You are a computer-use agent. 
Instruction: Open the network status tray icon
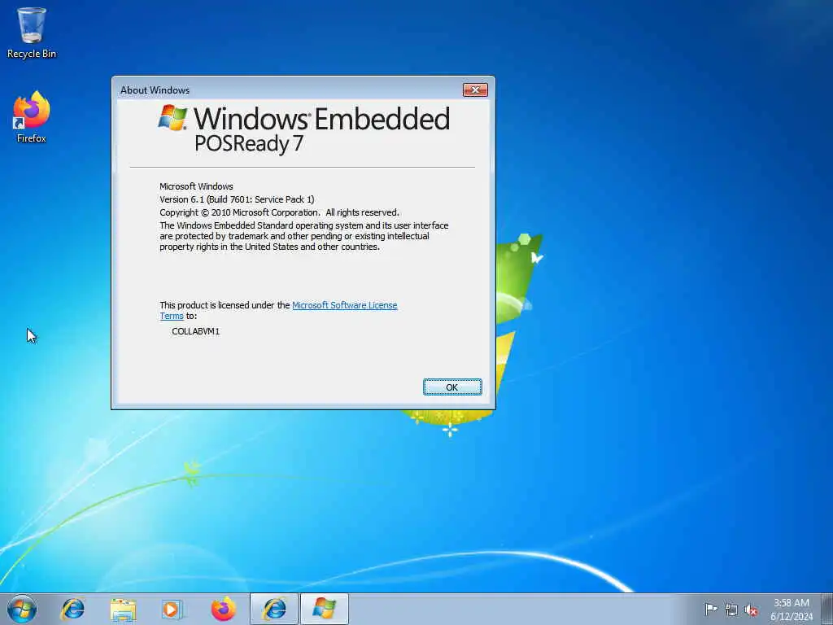[731, 610]
